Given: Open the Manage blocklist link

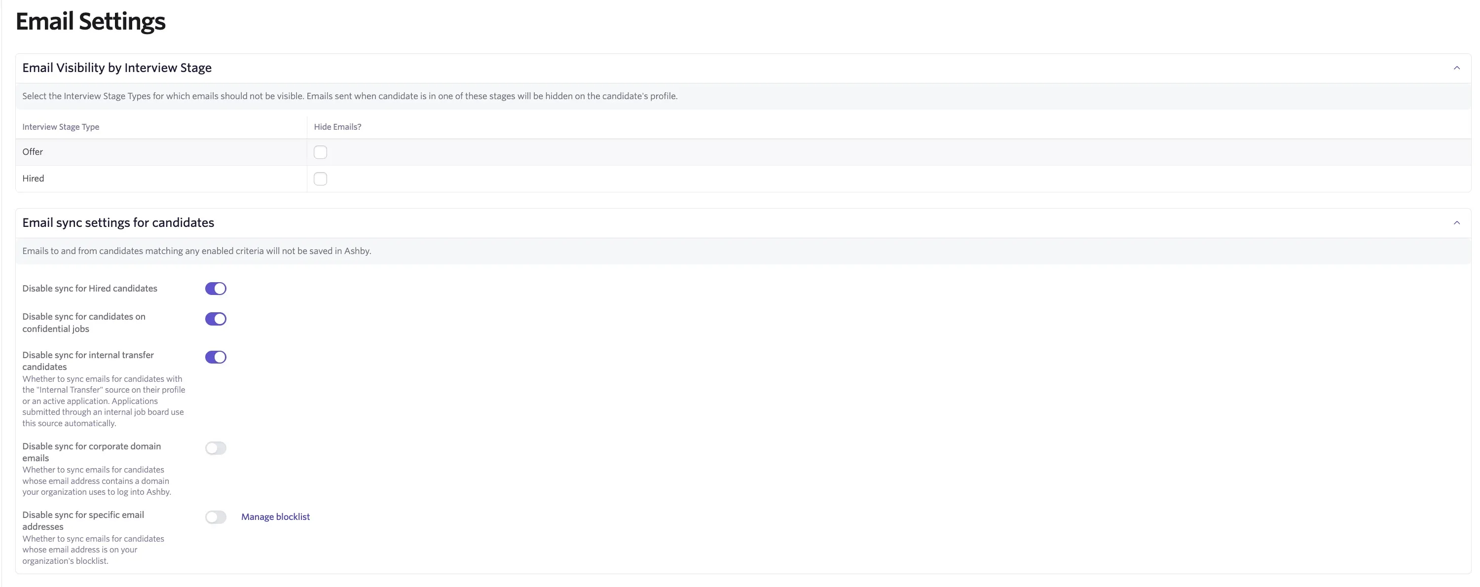Looking at the screenshot, I should pos(275,517).
